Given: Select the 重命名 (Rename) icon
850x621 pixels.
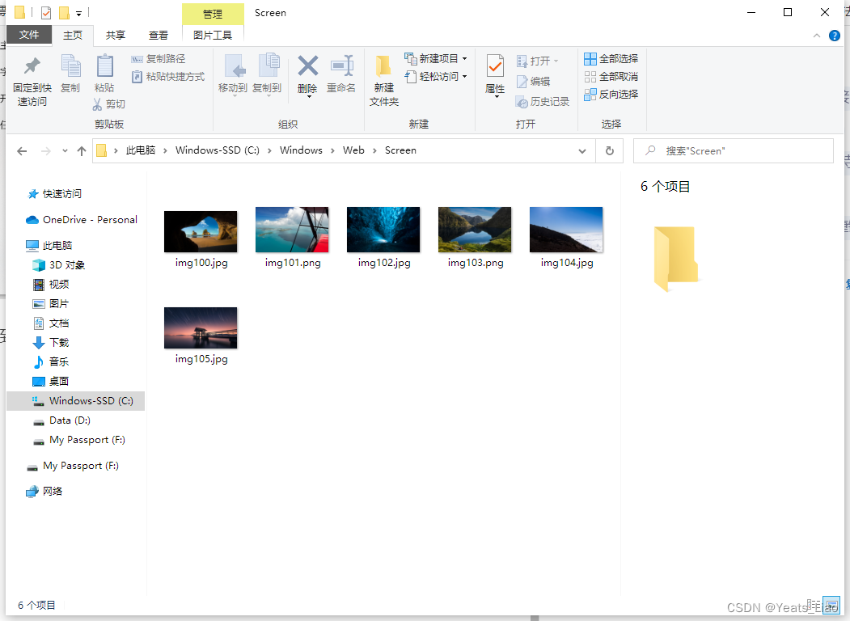Looking at the screenshot, I should click(341, 75).
